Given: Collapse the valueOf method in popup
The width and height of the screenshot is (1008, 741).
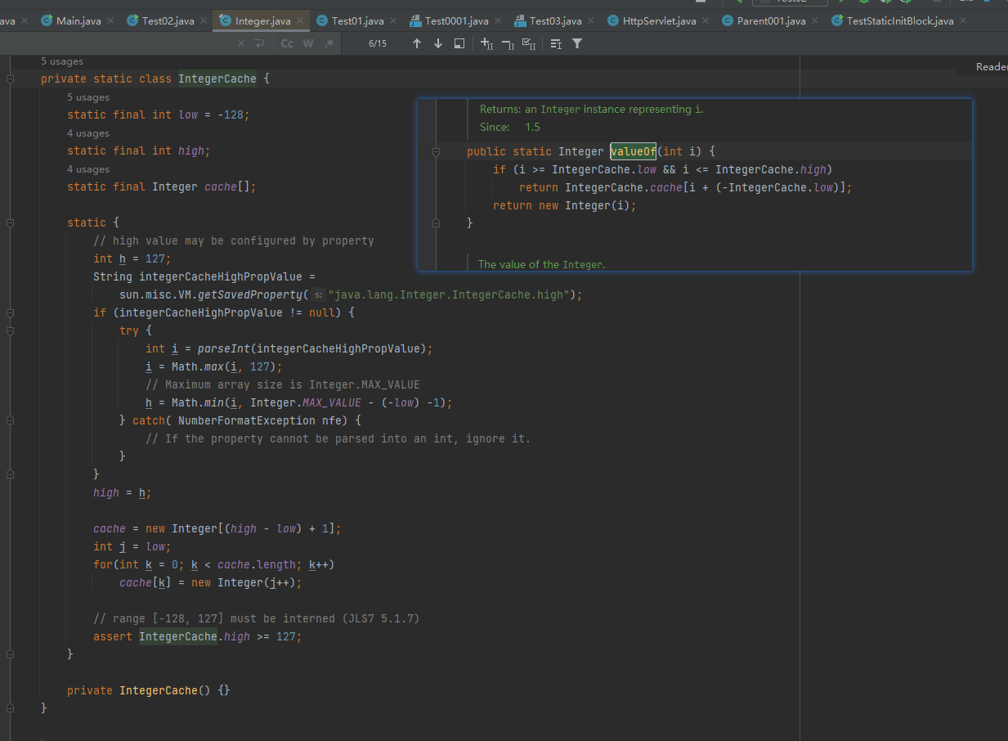Looking at the screenshot, I should [436, 151].
